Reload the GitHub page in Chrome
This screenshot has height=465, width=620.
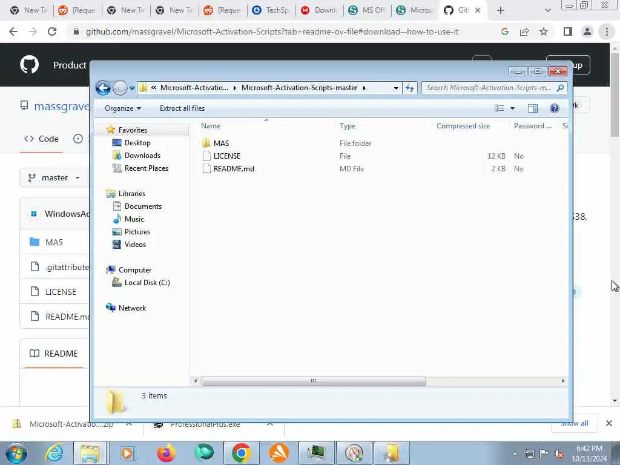(x=52, y=31)
